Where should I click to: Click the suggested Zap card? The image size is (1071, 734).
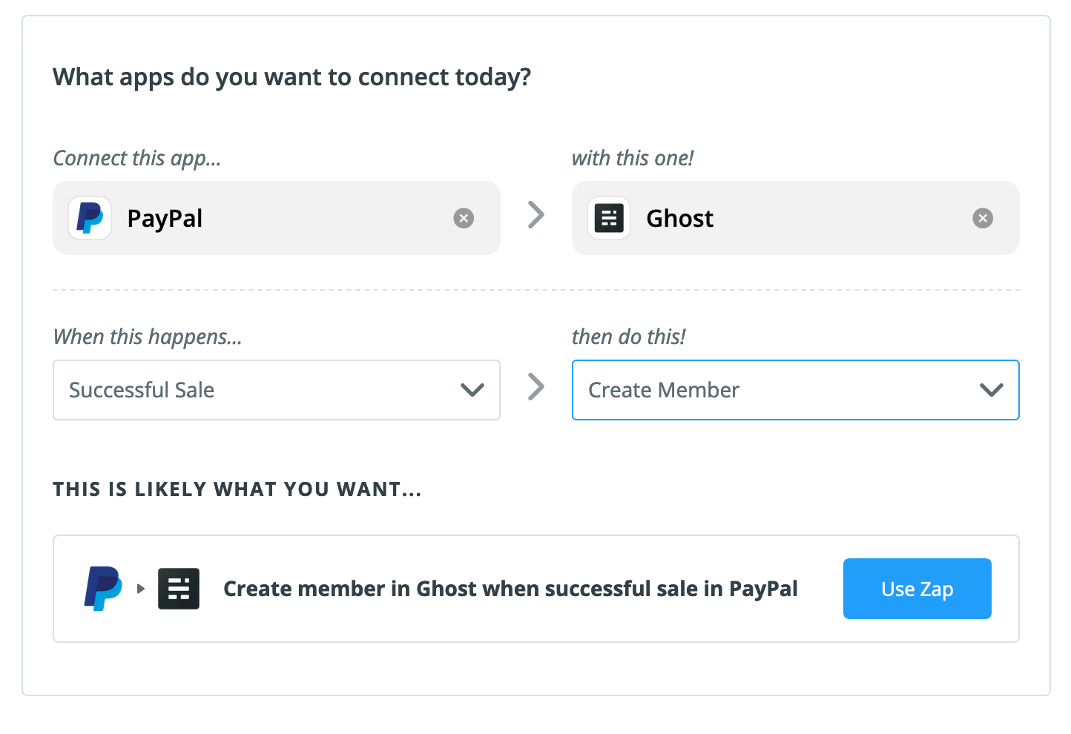pyautogui.click(x=535, y=588)
